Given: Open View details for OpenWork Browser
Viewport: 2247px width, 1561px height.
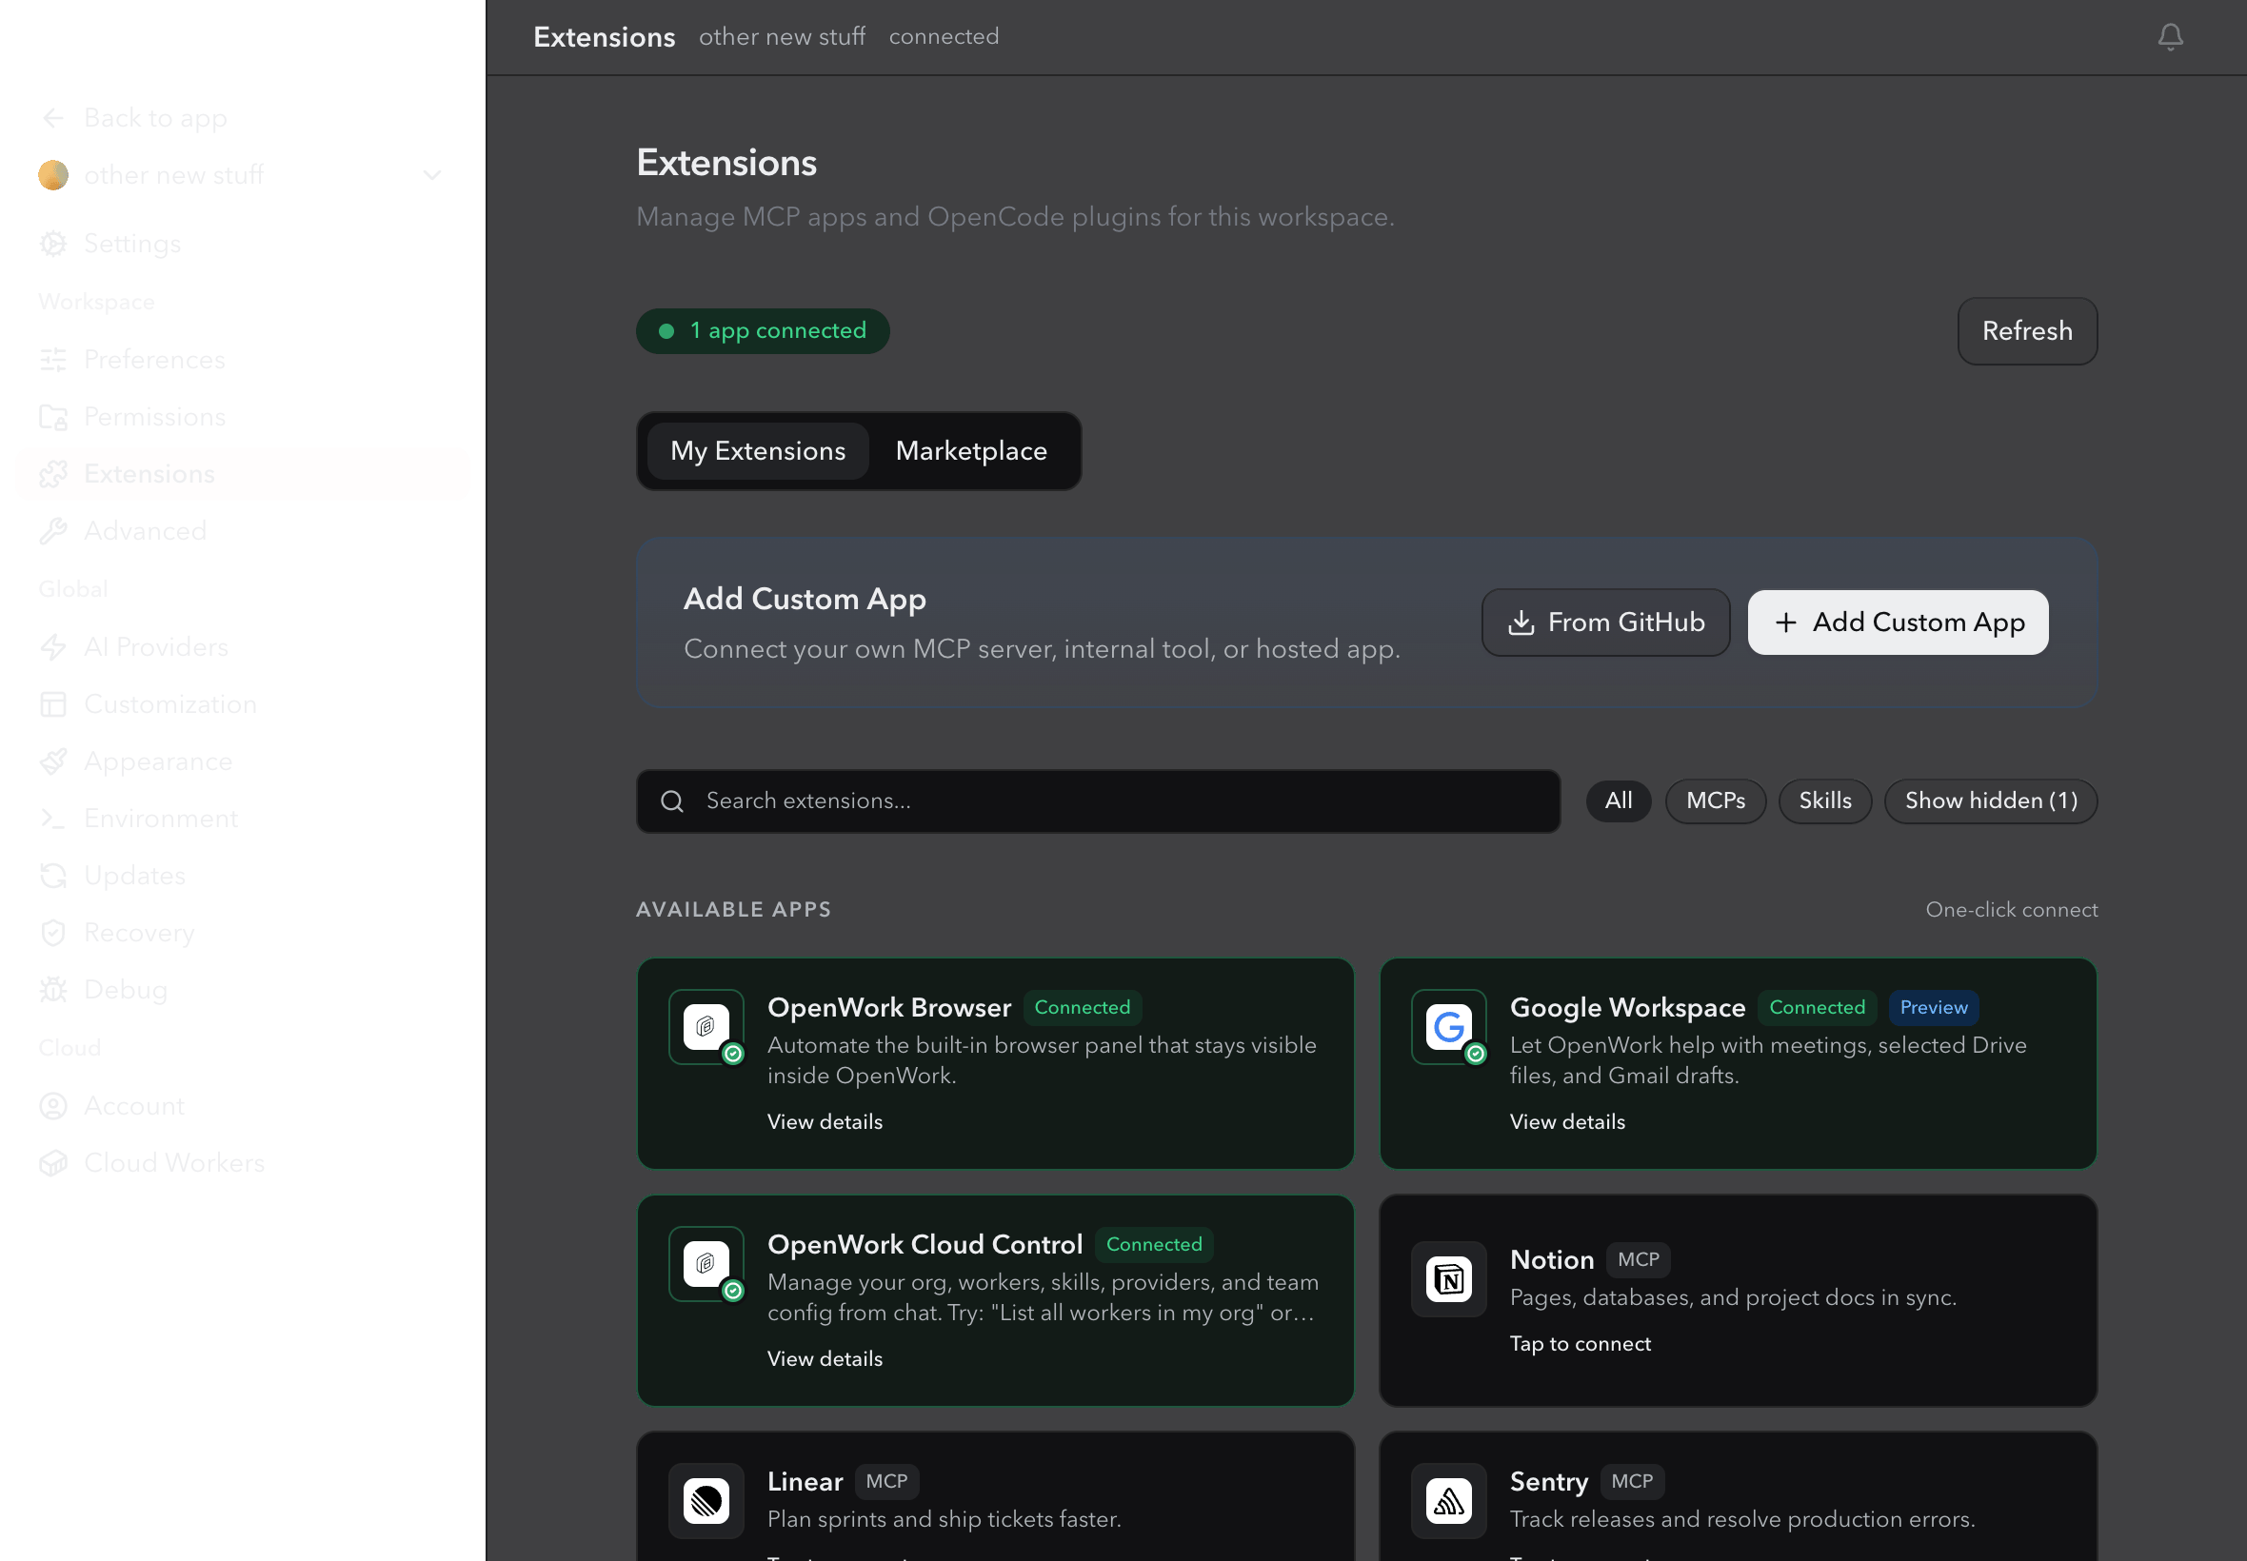Looking at the screenshot, I should tap(825, 1122).
